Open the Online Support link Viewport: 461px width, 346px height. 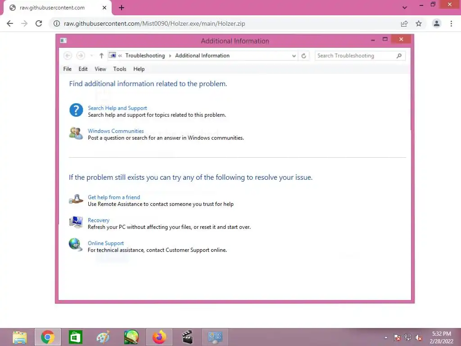tap(106, 243)
